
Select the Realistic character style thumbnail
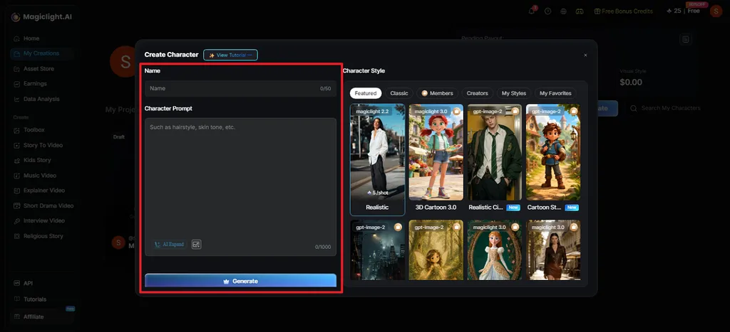tap(377, 160)
